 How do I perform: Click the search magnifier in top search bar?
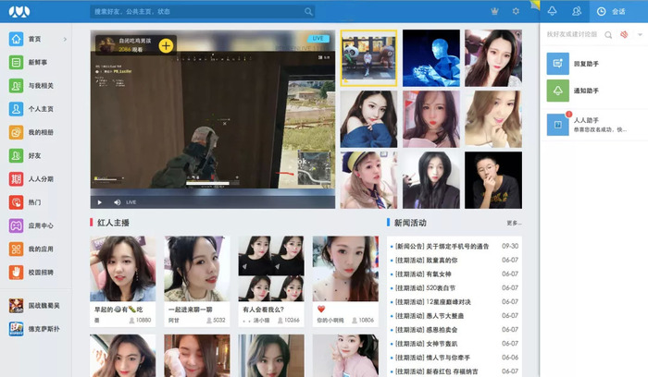308,11
